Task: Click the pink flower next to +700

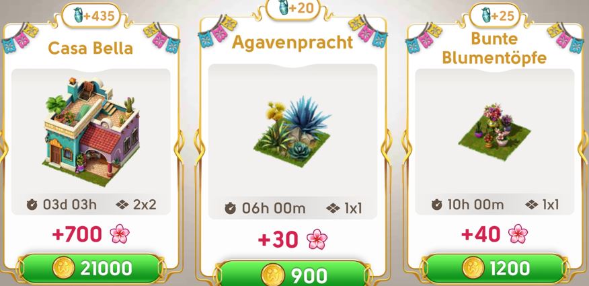Action: click(120, 234)
